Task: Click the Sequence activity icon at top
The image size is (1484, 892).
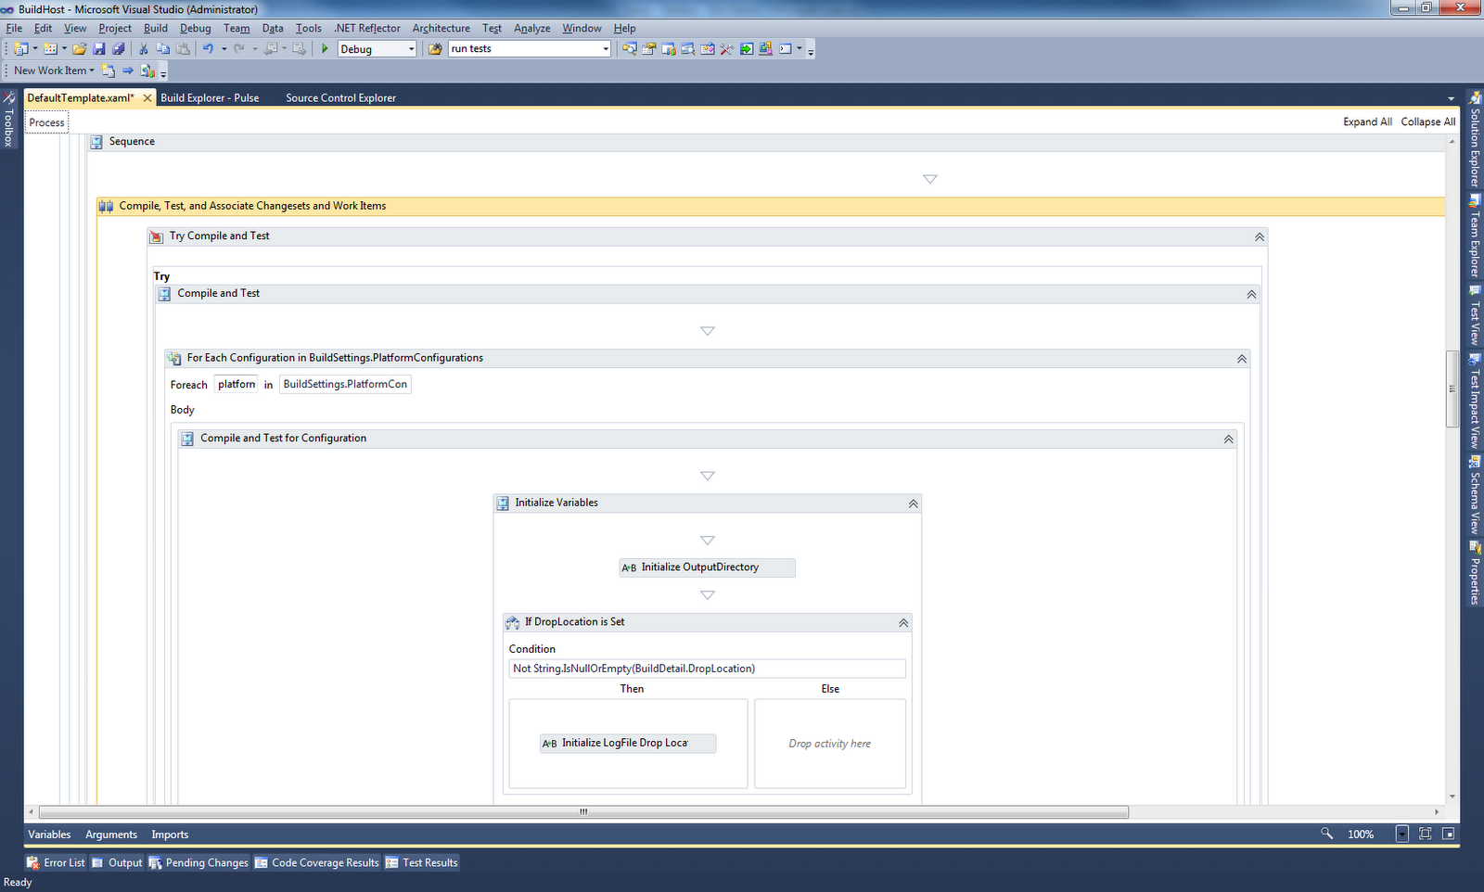Action: (96, 142)
